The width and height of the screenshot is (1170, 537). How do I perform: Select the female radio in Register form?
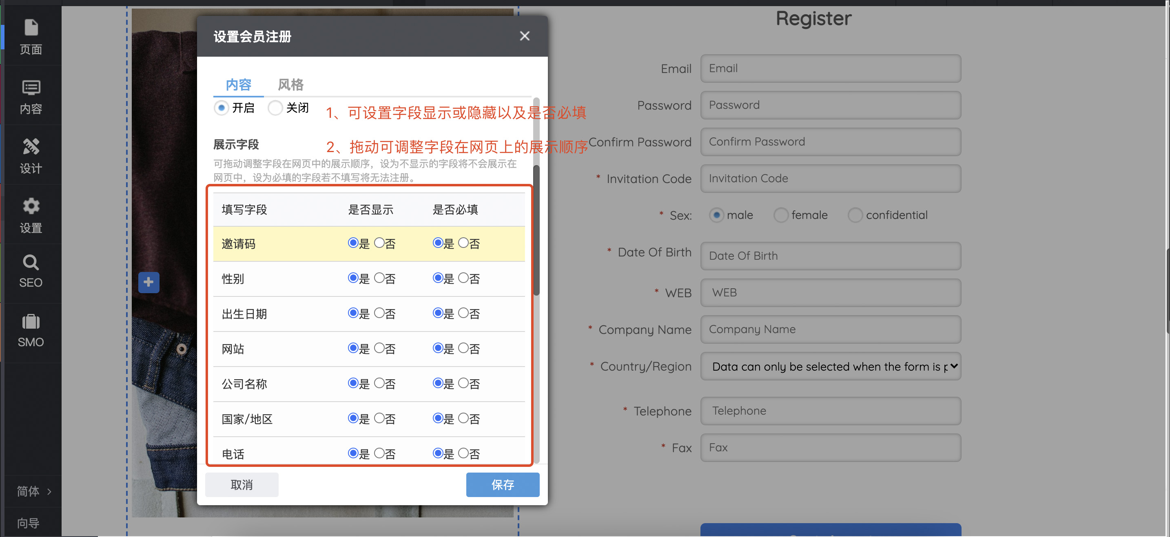pos(780,215)
